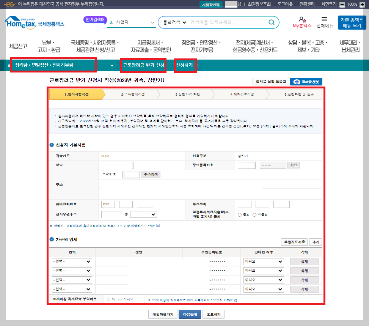Click 근로장려금 반기 신청 breadcrumb
The width and height of the screenshot is (369, 326).
(x=144, y=65)
